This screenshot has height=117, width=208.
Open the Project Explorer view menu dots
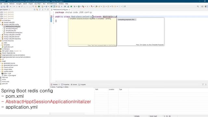(x=43, y=9)
